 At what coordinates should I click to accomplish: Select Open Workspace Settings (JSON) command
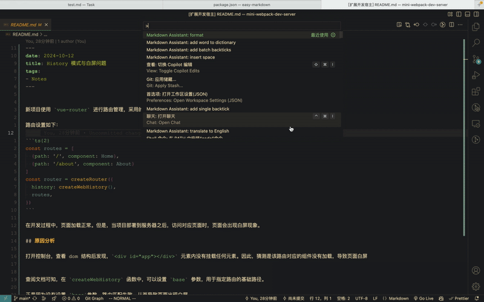tap(241, 97)
